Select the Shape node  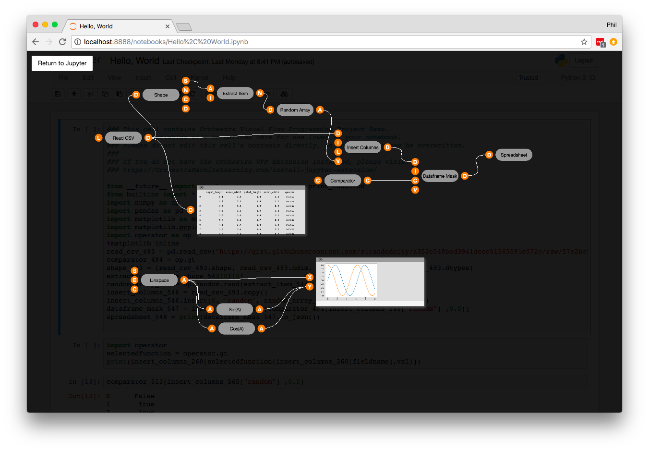(161, 95)
